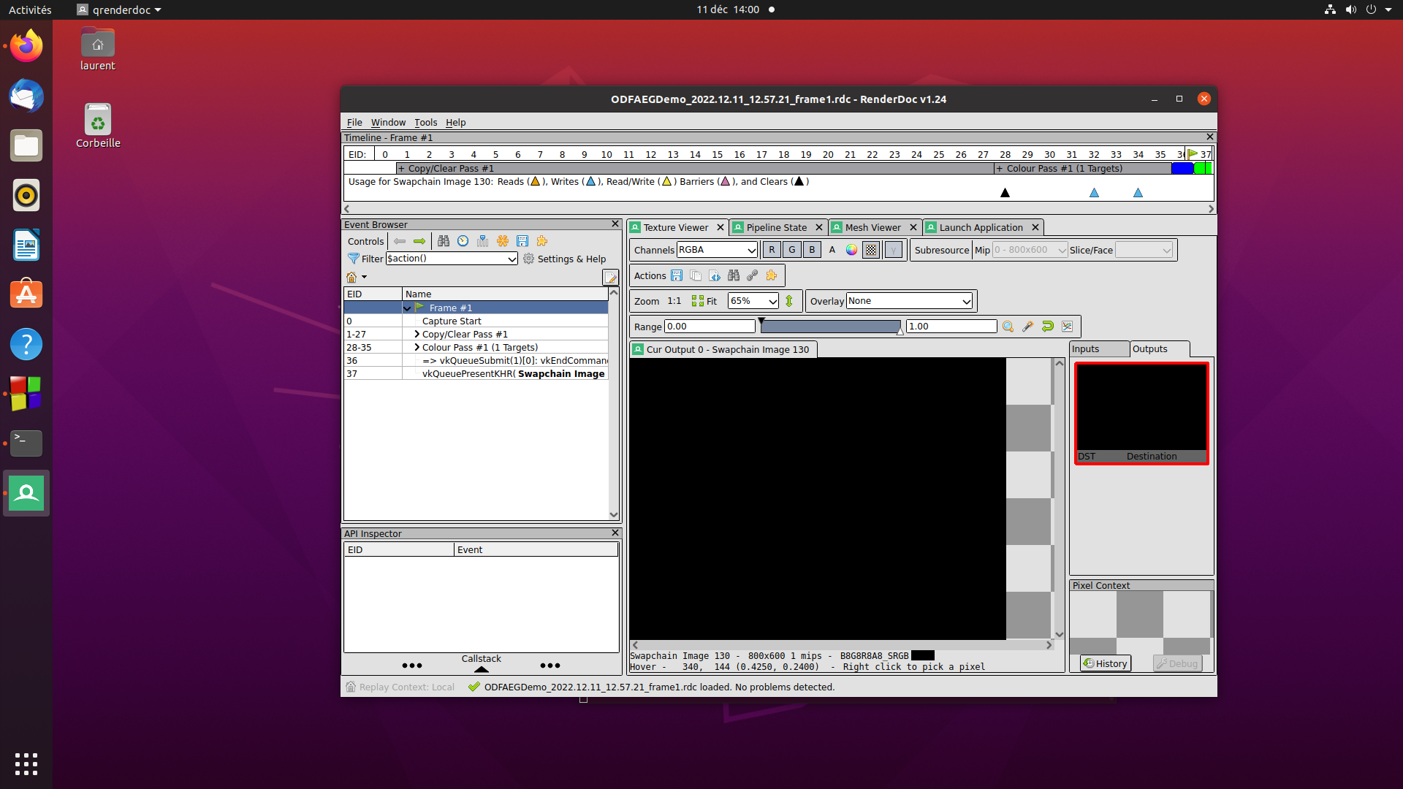Image resolution: width=1403 pixels, height=789 pixels.
Task: Click the History button in Pixel Context
Action: tap(1105, 663)
